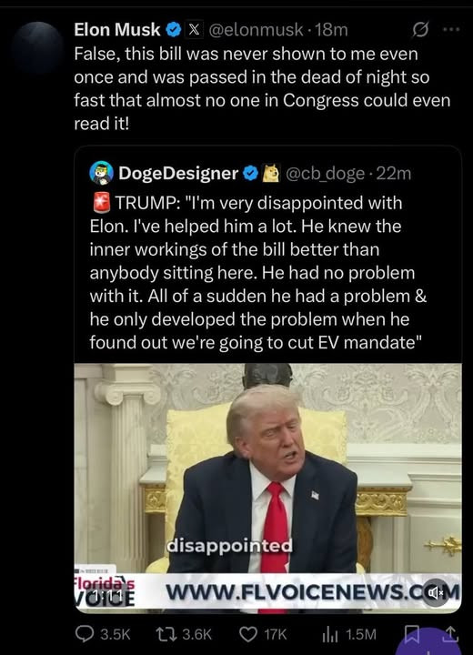
Task: Bookmark this post
Action: [x=412, y=634]
